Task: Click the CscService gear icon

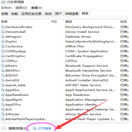Action: 3,46
